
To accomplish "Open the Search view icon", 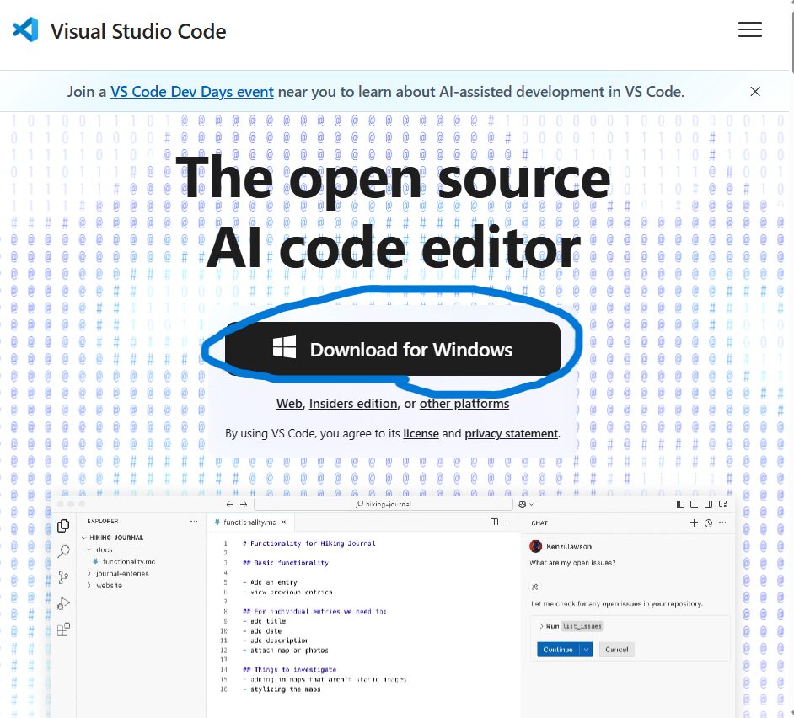I will click(x=63, y=552).
